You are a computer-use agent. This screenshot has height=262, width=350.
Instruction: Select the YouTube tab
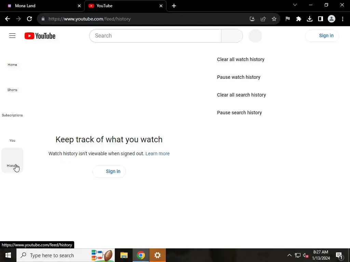pyautogui.click(x=125, y=6)
